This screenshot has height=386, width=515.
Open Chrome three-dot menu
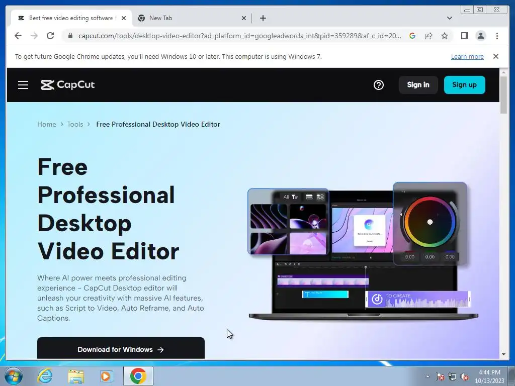(497, 36)
